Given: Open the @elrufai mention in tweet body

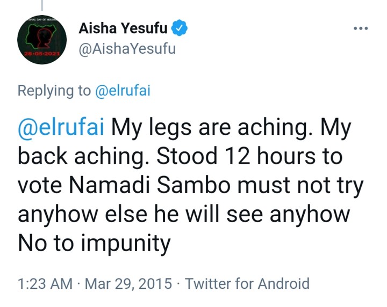Looking at the screenshot, I should tap(62, 130).
